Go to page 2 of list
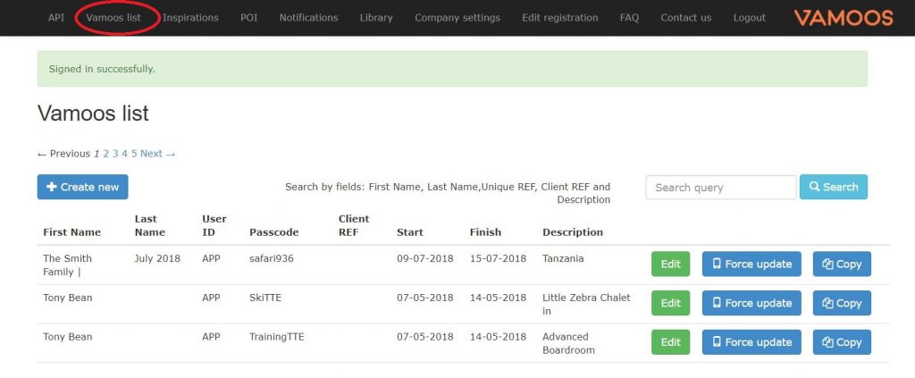 pos(106,154)
